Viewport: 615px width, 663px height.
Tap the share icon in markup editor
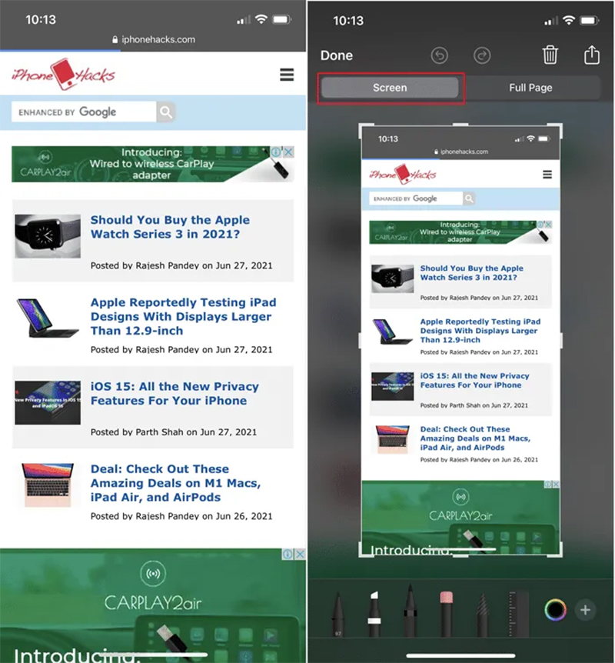[591, 55]
